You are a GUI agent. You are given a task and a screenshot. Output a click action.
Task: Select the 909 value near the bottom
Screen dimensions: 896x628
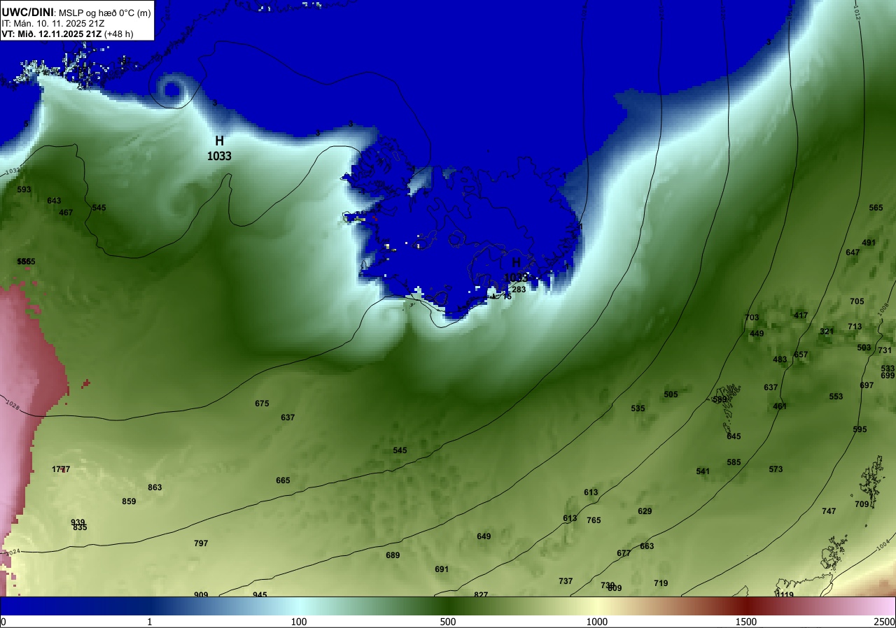[x=201, y=594]
